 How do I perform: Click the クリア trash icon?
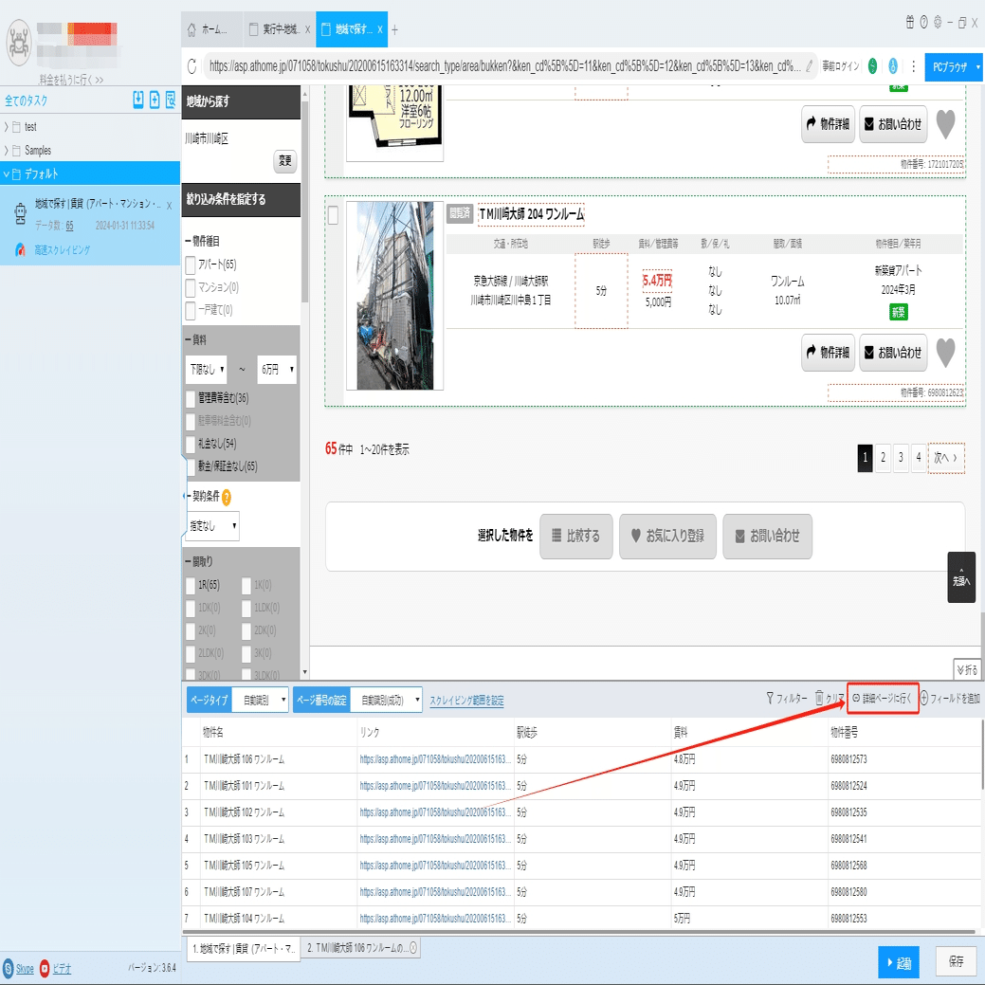tap(819, 698)
